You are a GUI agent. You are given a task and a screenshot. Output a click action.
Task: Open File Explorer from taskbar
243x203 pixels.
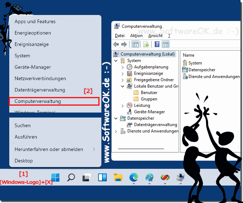point(118,177)
